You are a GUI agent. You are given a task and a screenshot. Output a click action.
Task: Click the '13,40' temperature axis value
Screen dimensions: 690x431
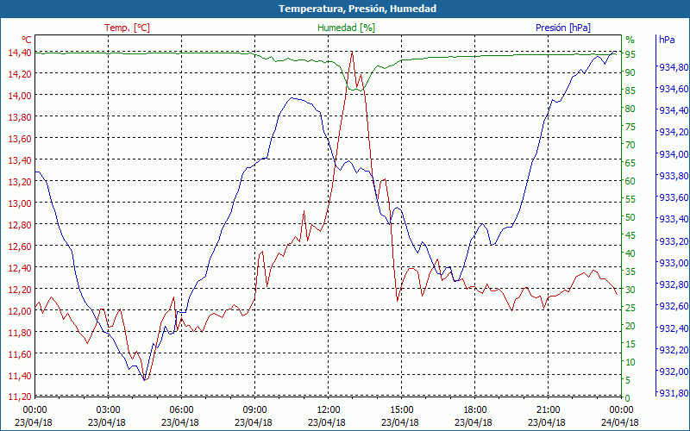coord(19,160)
